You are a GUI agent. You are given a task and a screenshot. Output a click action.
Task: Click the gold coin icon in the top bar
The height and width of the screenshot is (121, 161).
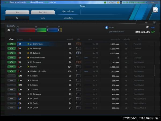click(x=118, y=2)
